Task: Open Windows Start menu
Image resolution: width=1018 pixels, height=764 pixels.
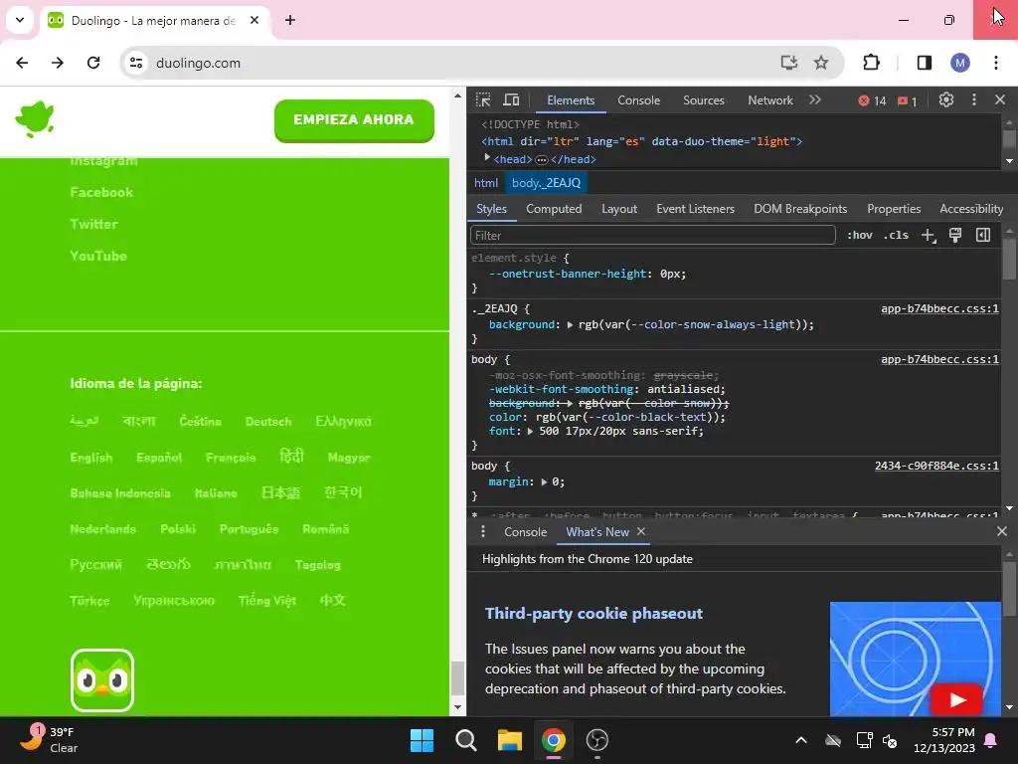Action: click(422, 740)
